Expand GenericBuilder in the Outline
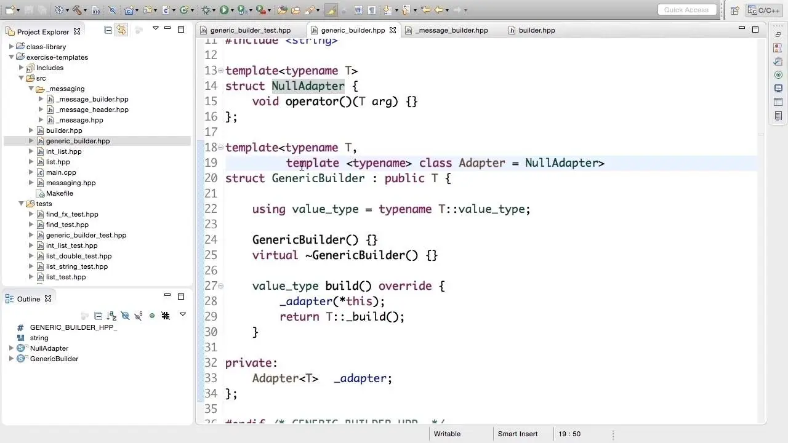The height and width of the screenshot is (443, 788). click(11, 359)
